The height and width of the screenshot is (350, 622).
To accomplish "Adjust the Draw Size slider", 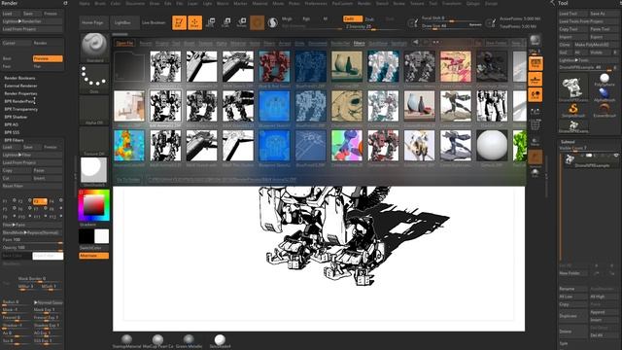I will 452,26.
